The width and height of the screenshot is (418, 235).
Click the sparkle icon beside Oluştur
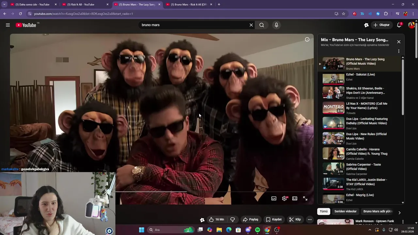pos(366,25)
